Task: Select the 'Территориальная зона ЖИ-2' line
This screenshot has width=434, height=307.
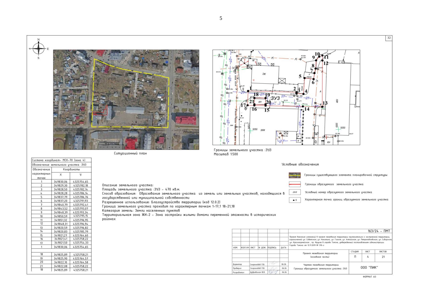Action: [x=189, y=217]
